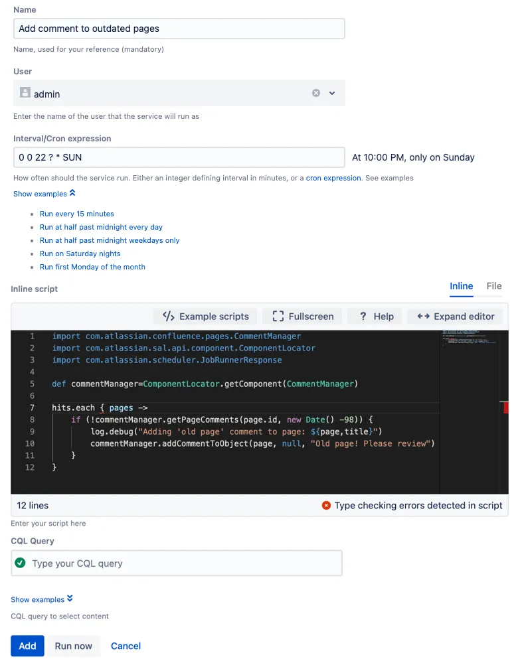Switch to the Inline script tab
Viewport: 524px width, 665px height.
coord(461,286)
